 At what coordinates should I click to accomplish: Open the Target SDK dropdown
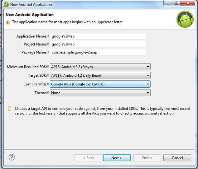pyautogui.click(x=100, y=75)
